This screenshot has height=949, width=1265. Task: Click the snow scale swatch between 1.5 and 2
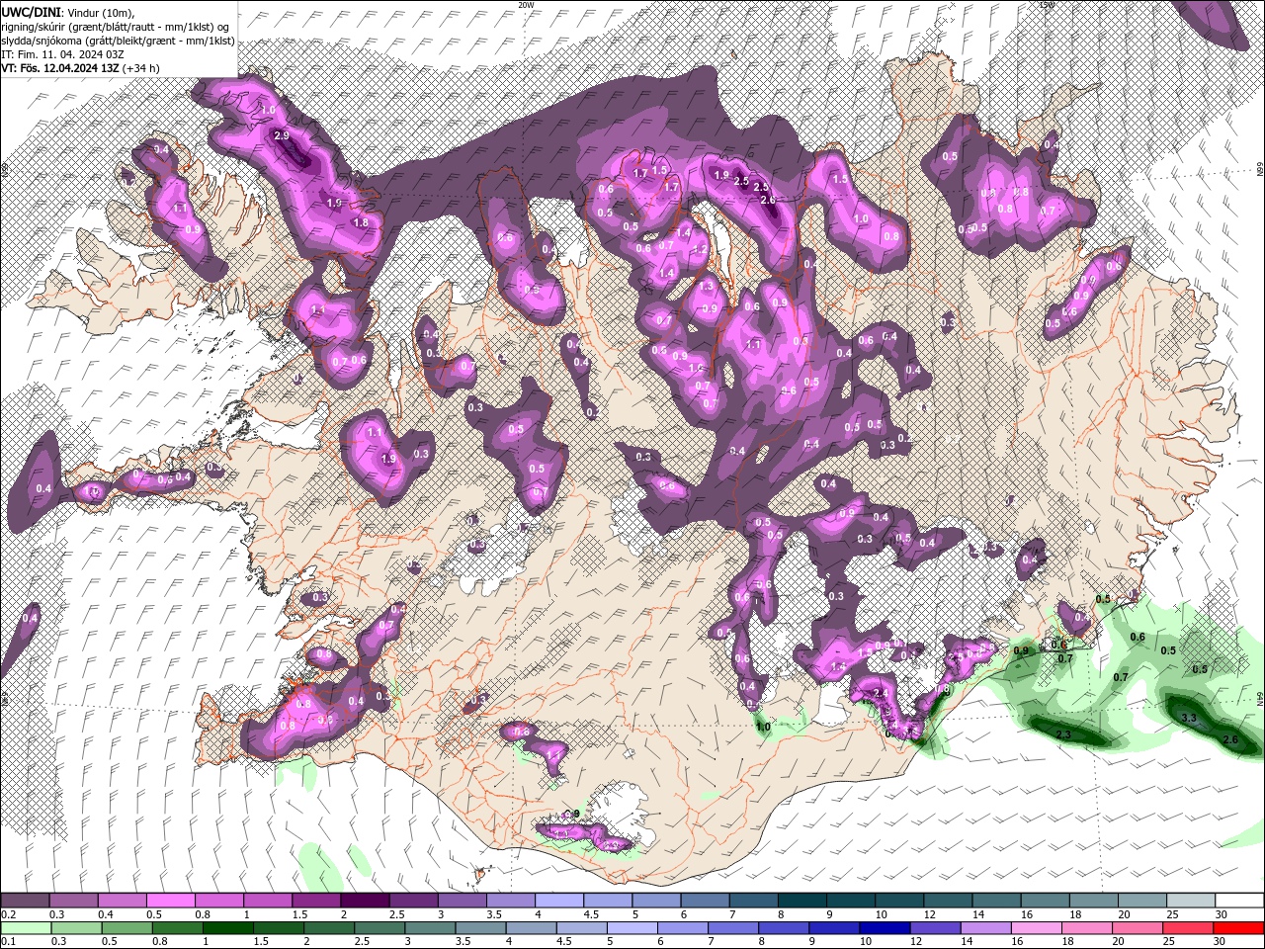point(316,902)
